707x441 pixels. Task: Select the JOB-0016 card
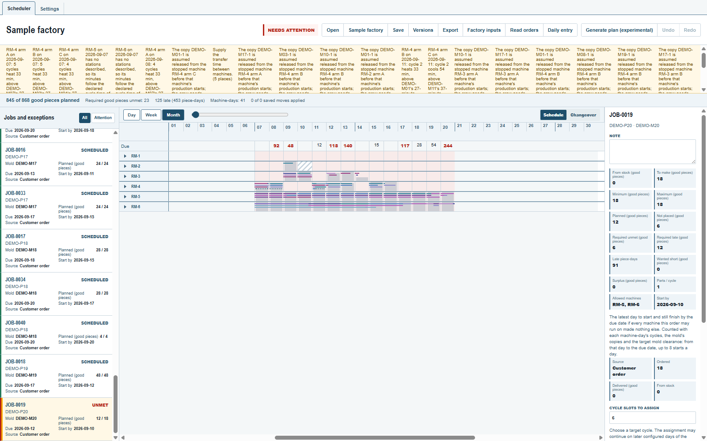(56, 164)
